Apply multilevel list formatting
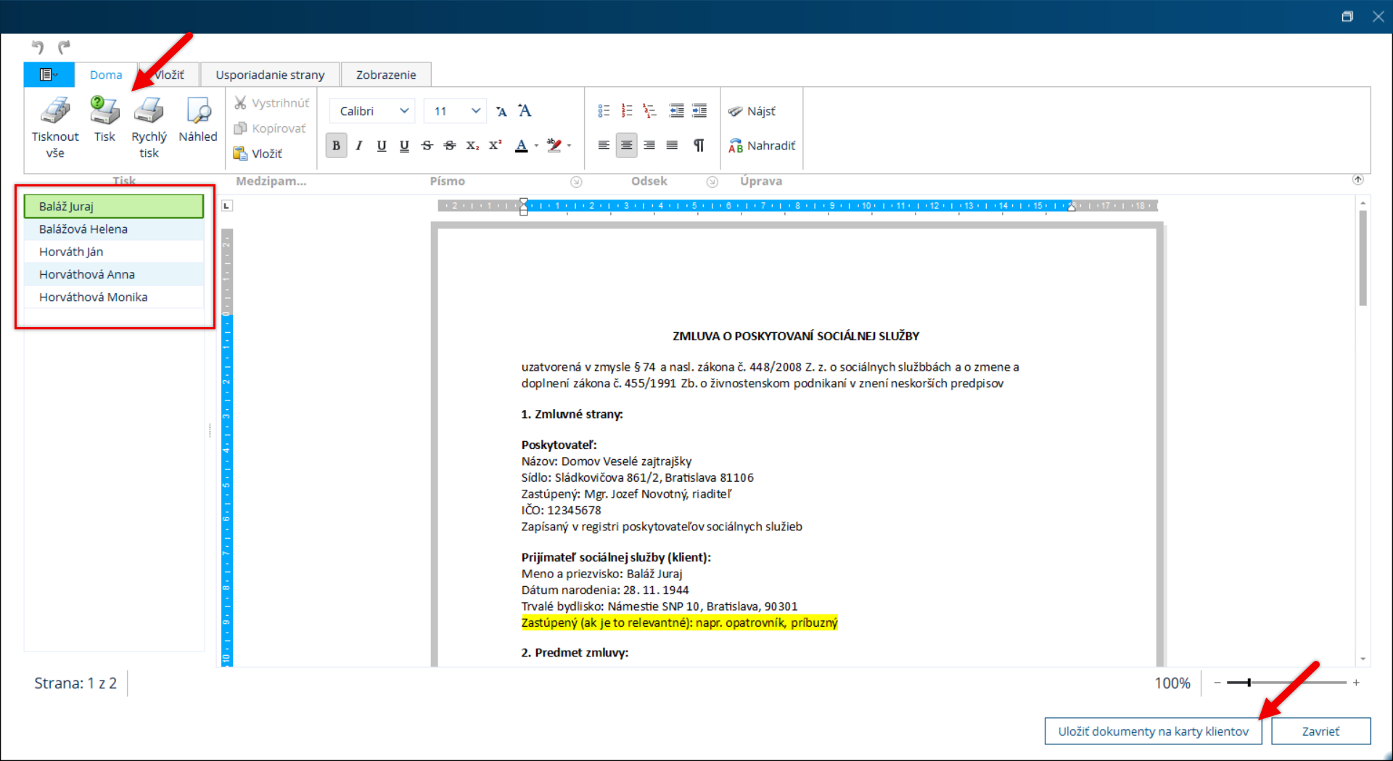1393x761 pixels. pos(650,110)
